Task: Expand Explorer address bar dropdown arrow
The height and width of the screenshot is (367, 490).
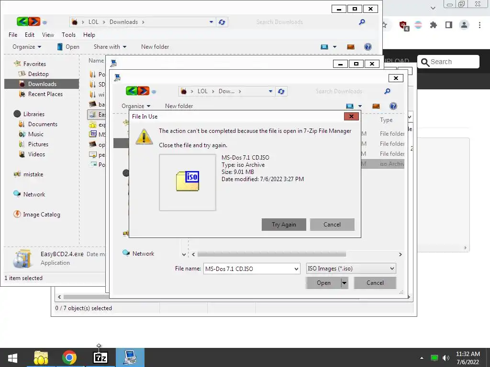Action: pos(211,22)
